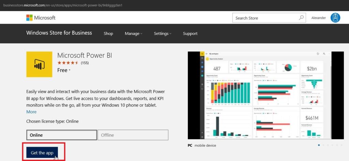
Task: Click the Get the app button
Action: pyautogui.click(x=42, y=153)
